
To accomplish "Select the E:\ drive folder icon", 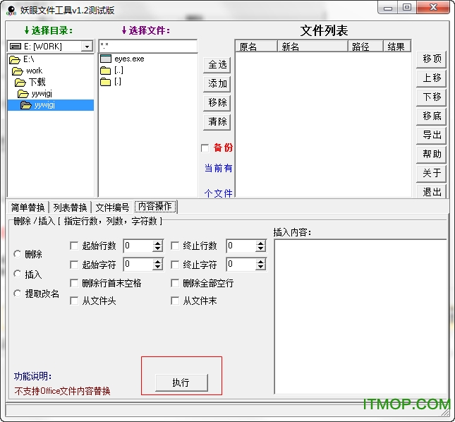I will (x=15, y=59).
